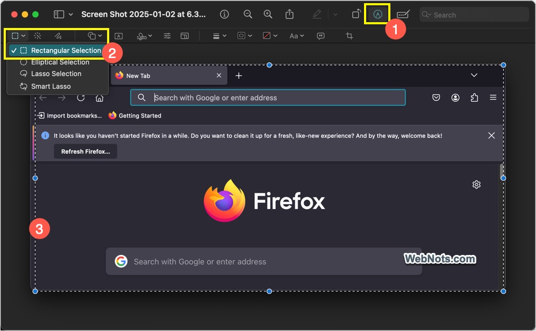
Task: Click the form filling toolbar icon
Action: (x=403, y=14)
